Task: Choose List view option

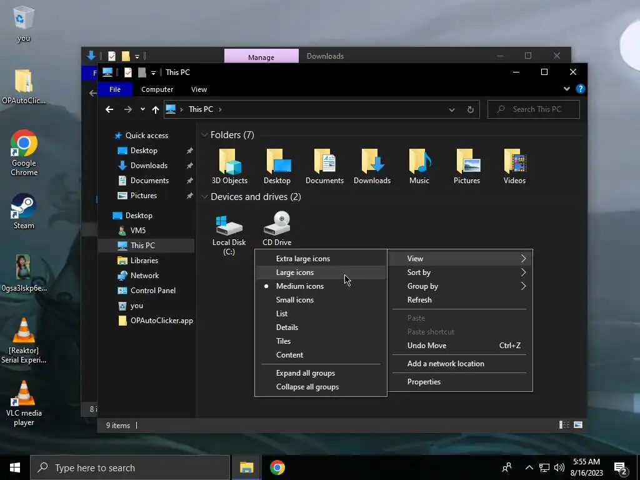Action: coord(321,314)
